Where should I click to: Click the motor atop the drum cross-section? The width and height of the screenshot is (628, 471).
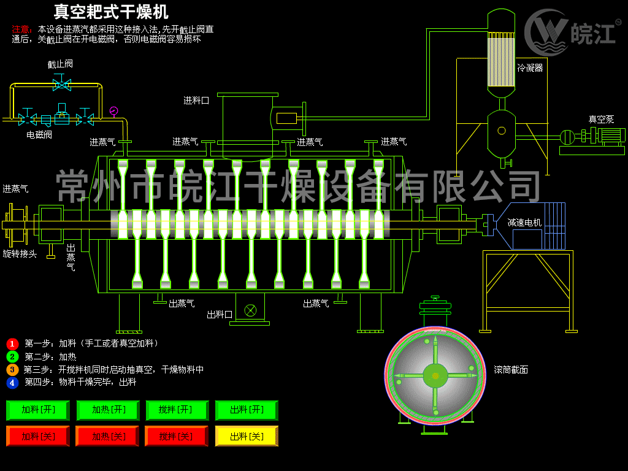(435, 310)
